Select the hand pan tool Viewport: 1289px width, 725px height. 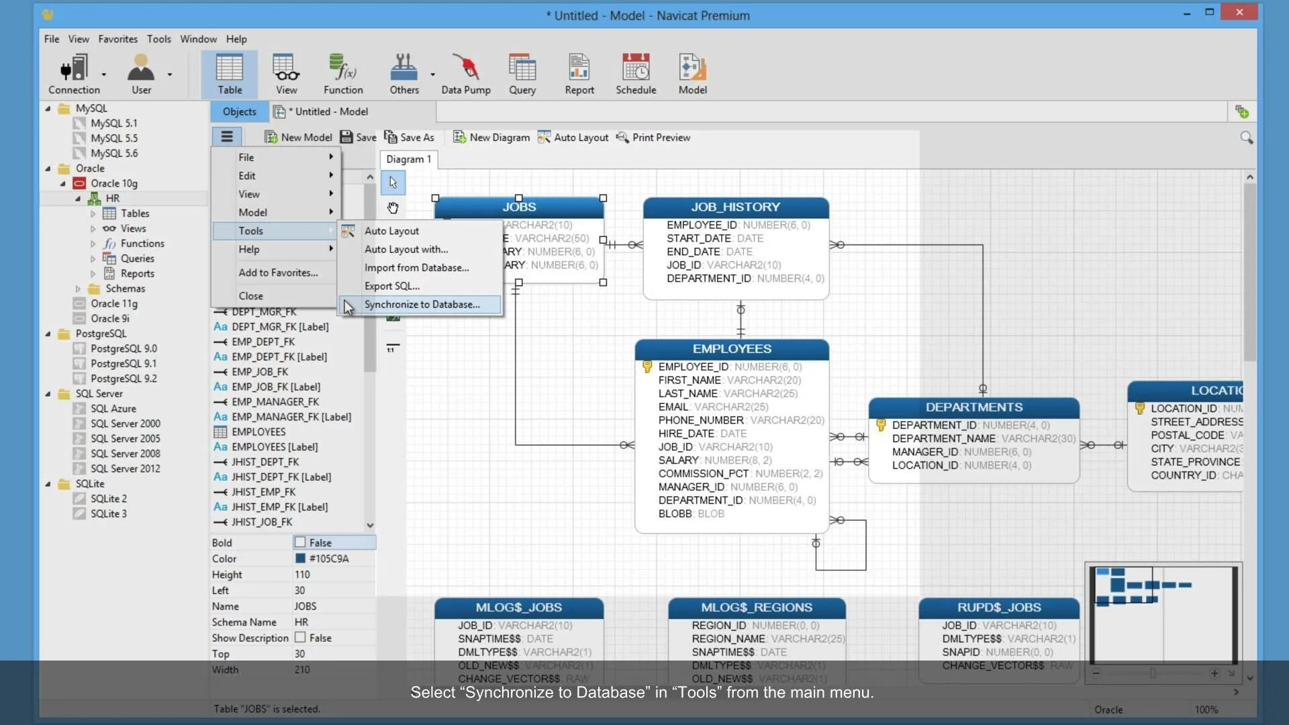[x=393, y=208]
